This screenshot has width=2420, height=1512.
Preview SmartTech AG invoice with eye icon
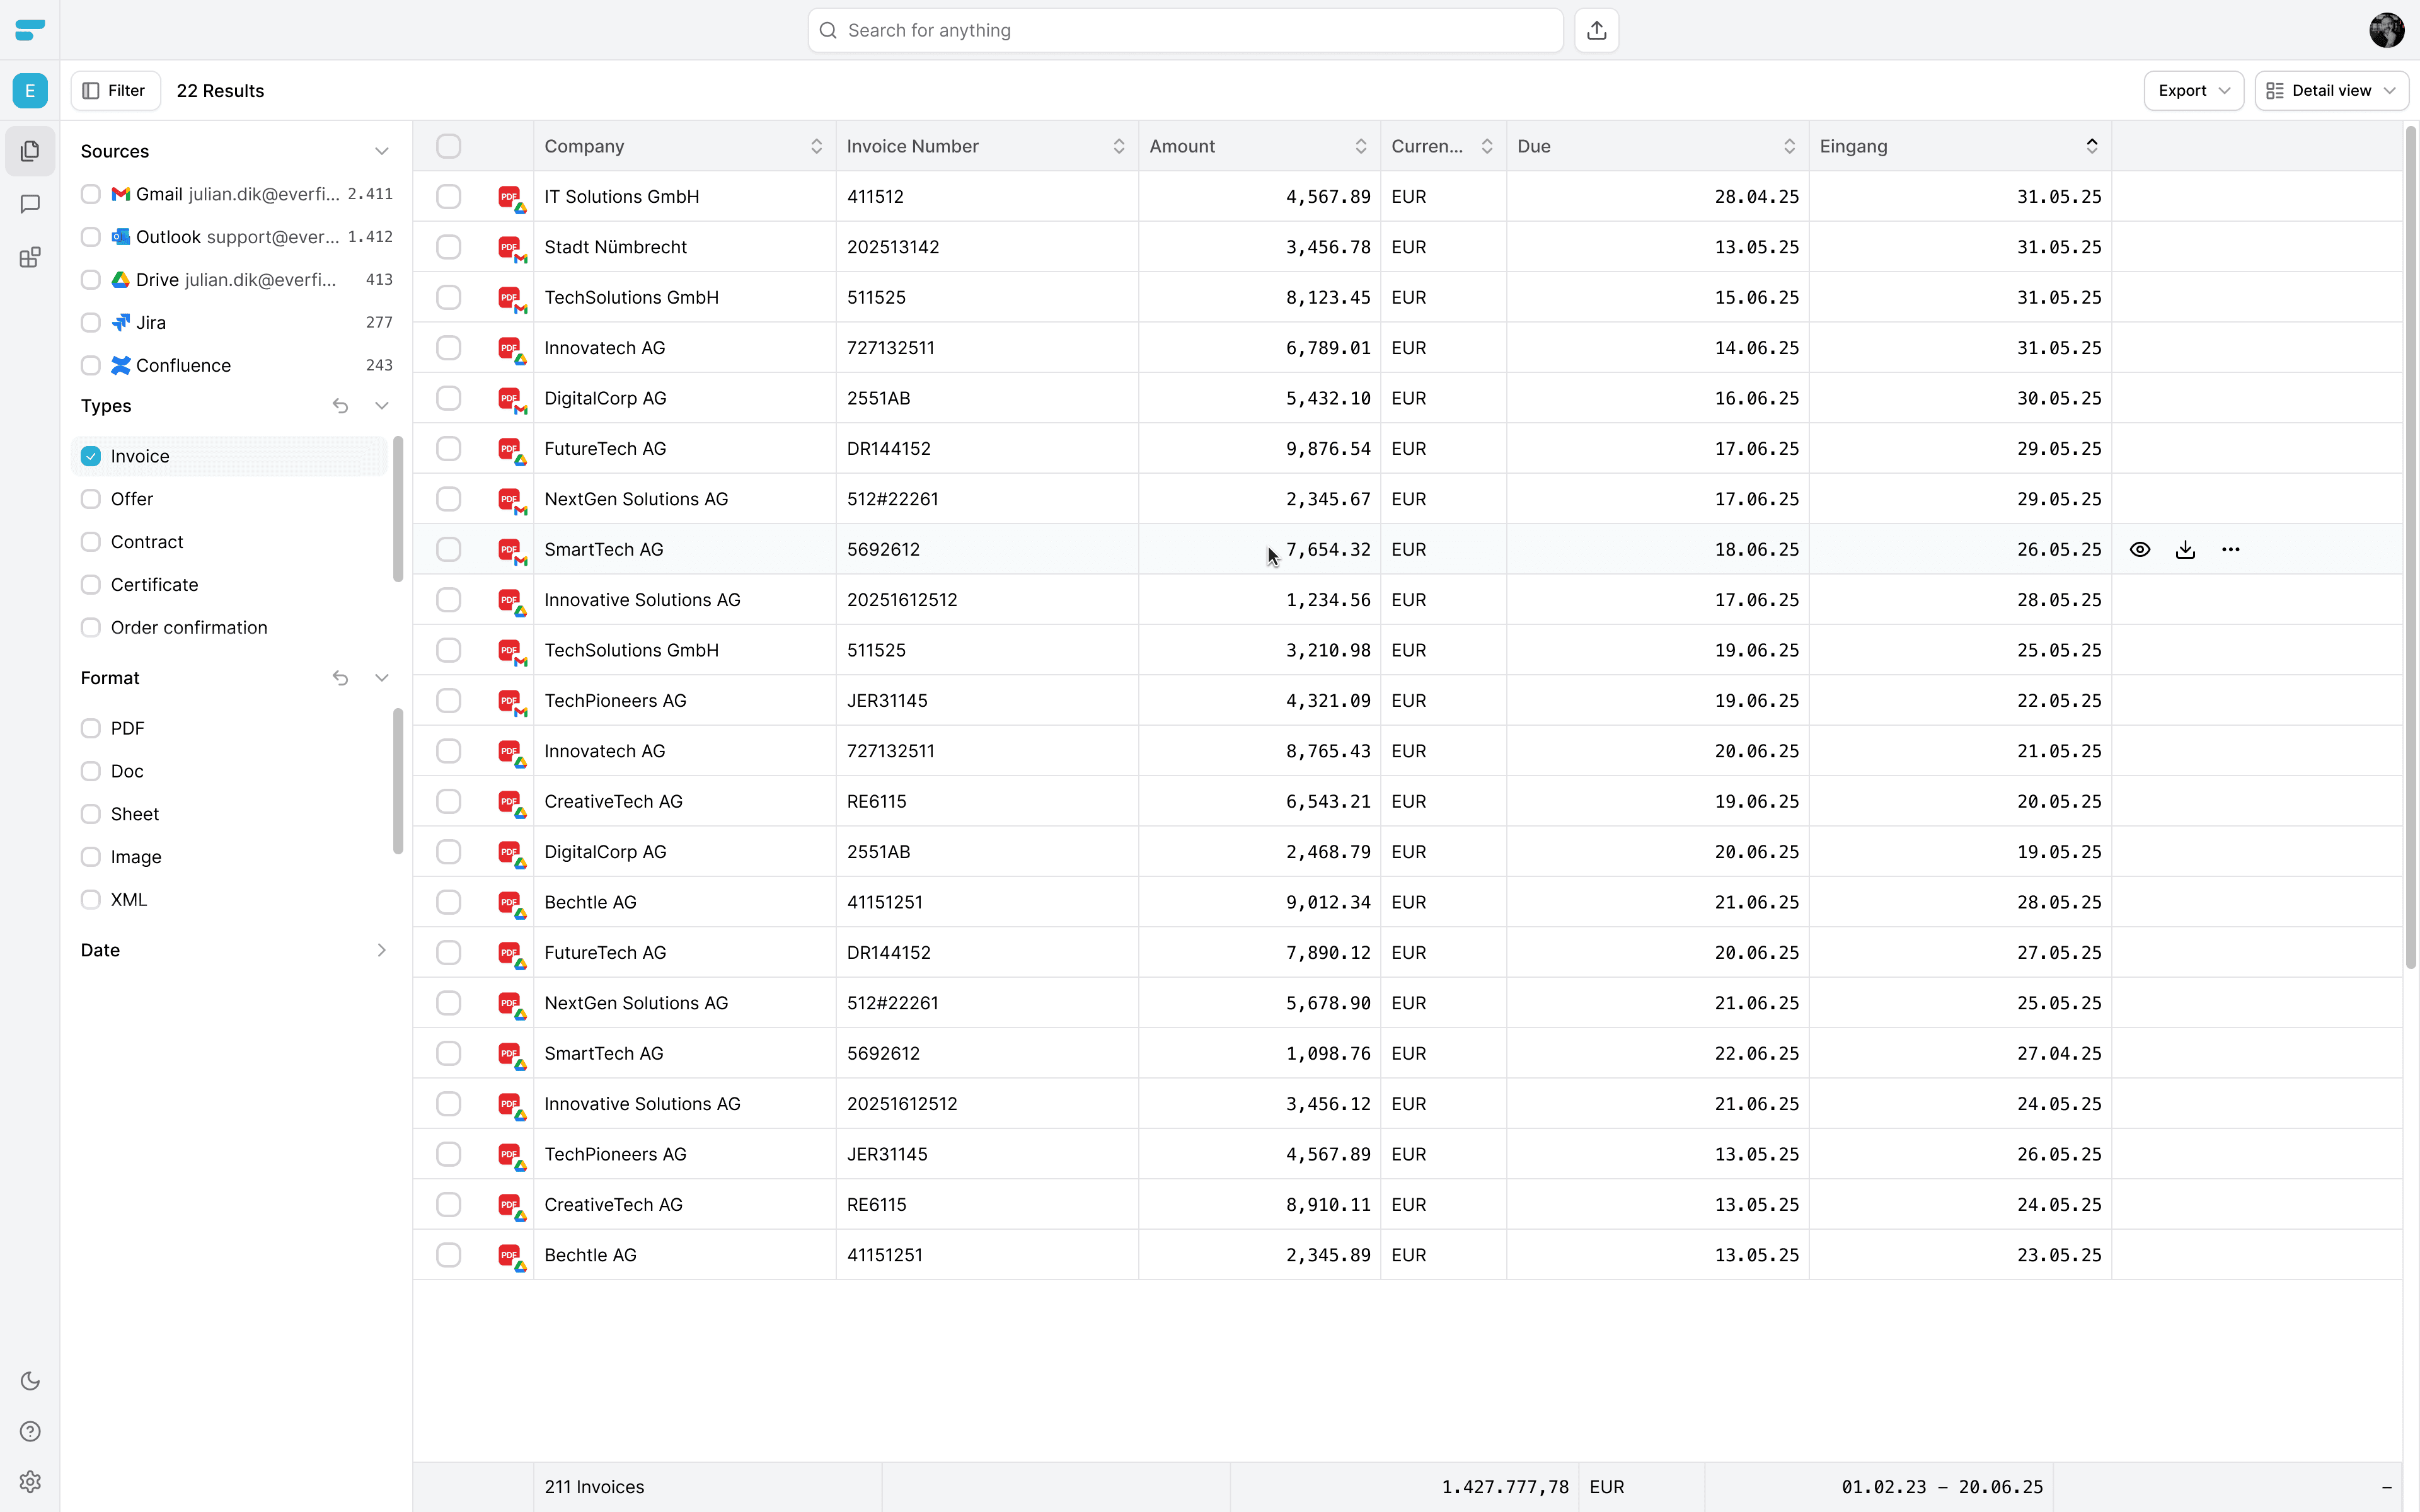[2139, 549]
